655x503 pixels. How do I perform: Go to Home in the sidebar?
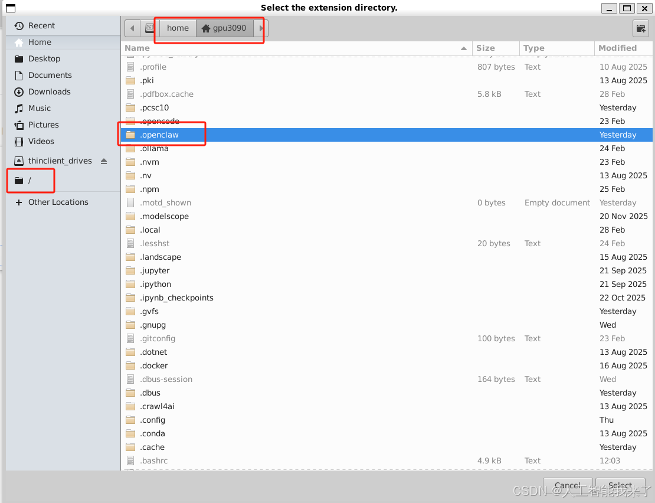click(x=63, y=42)
